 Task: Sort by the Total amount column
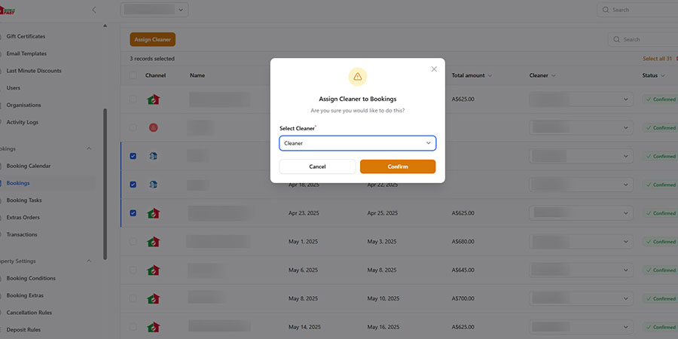pyautogui.click(x=472, y=75)
